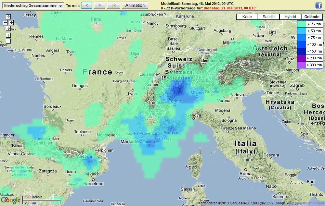The width and height of the screenshot is (325, 206).
Task: Open the Nutzungsbedingungen link
Action: (306, 203)
